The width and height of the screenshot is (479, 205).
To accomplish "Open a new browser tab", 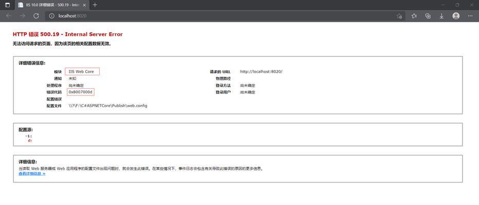I will pos(95,5).
